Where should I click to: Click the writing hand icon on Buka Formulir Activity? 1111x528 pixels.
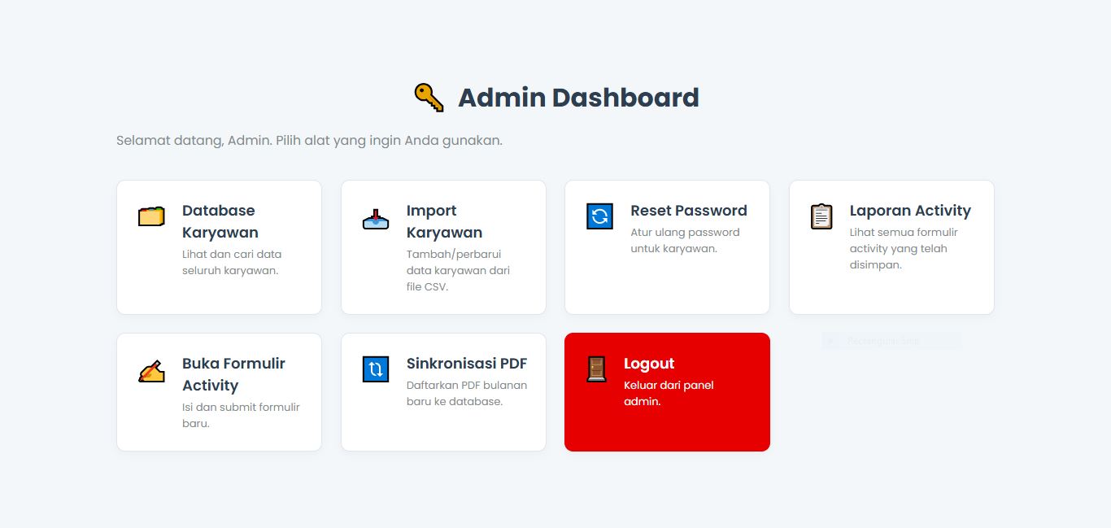click(x=150, y=370)
